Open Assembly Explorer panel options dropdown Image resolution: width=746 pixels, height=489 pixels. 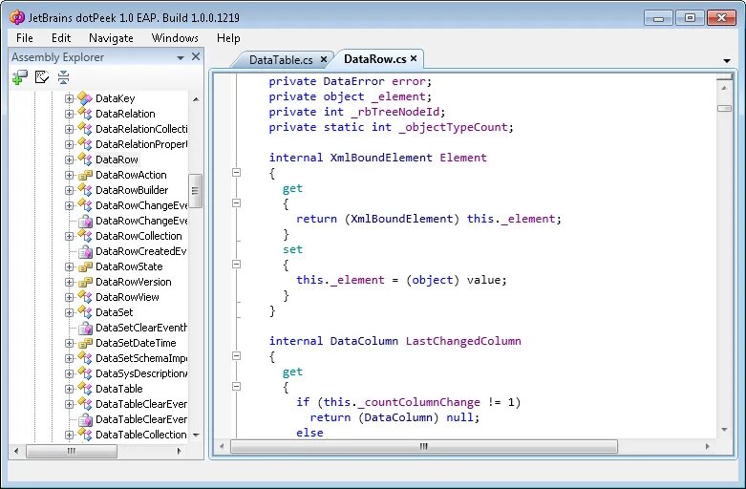[x=181, y=57]
